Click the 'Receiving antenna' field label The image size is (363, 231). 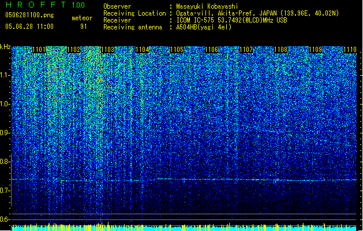coord(133,27)
